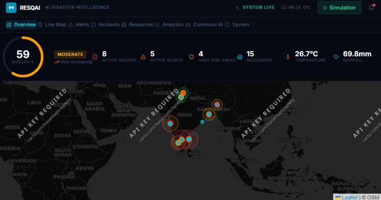The image size is (381, 200).
Task: Click the SYSTEM LIVE status text
Action: tap(258, 8)
